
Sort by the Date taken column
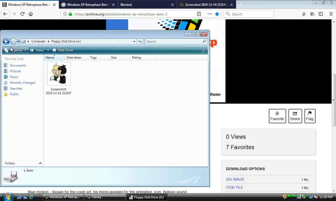pos(77,58)
